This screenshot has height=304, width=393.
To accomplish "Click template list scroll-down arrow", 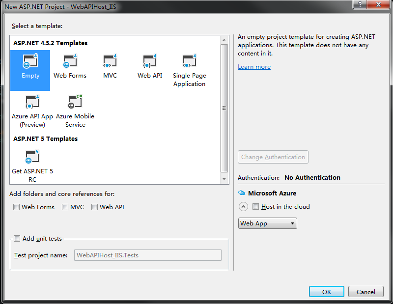I will [x=224, y=179].
